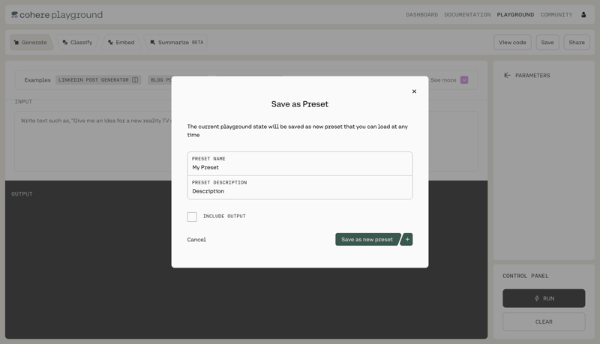This screenshot has height=344, width=600.
Task: Click the Save button in the toolbar
Action: 547,43
